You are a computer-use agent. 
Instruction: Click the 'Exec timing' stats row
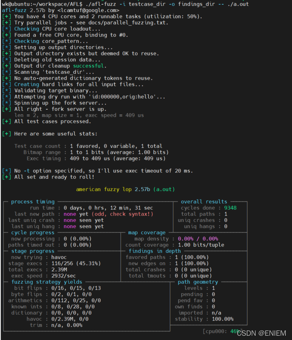point(96,159)
